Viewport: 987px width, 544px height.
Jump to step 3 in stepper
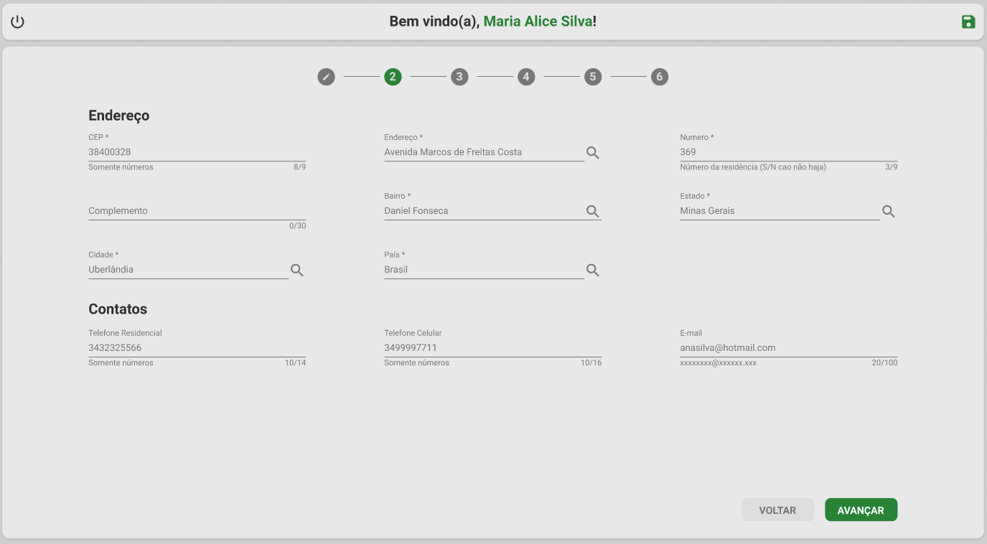pyautogui.click(x=459, y=77)
